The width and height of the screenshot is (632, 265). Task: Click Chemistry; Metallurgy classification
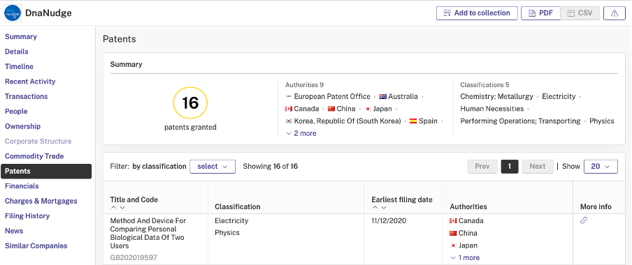[496, 96]
